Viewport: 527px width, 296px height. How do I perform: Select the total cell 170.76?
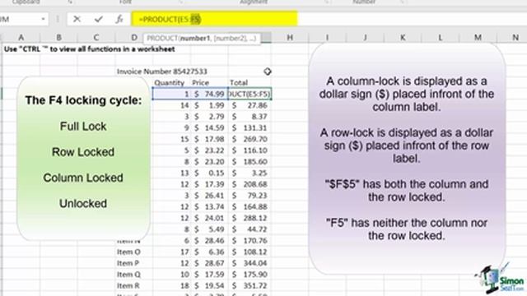250,241
